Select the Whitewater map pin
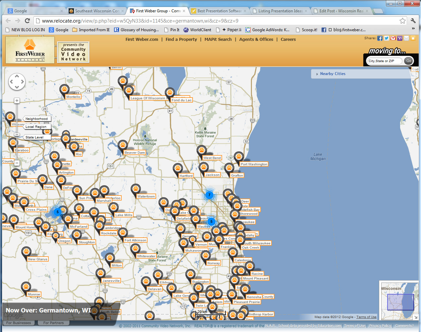This screenshot has height=332, width=421. click(x=135, y=249)
